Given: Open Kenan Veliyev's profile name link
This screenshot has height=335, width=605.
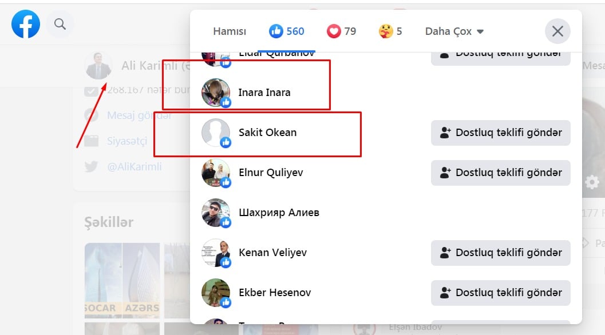Looking at the screenshot, I should click(271, 253).
